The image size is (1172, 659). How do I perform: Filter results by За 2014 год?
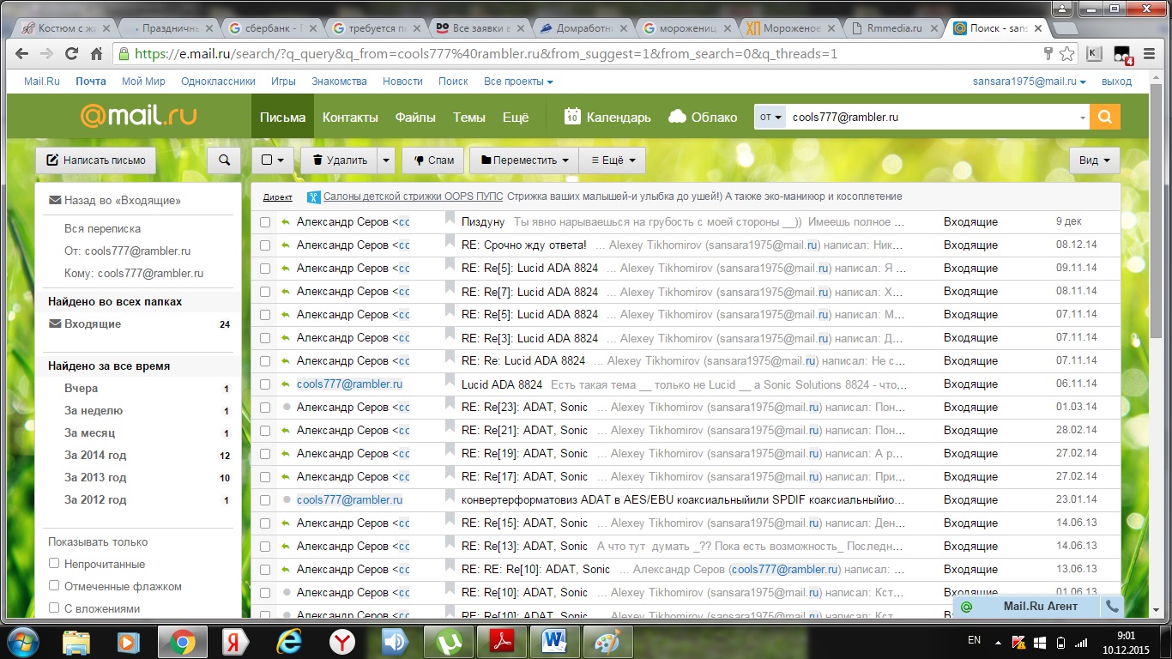pos(95,455)
